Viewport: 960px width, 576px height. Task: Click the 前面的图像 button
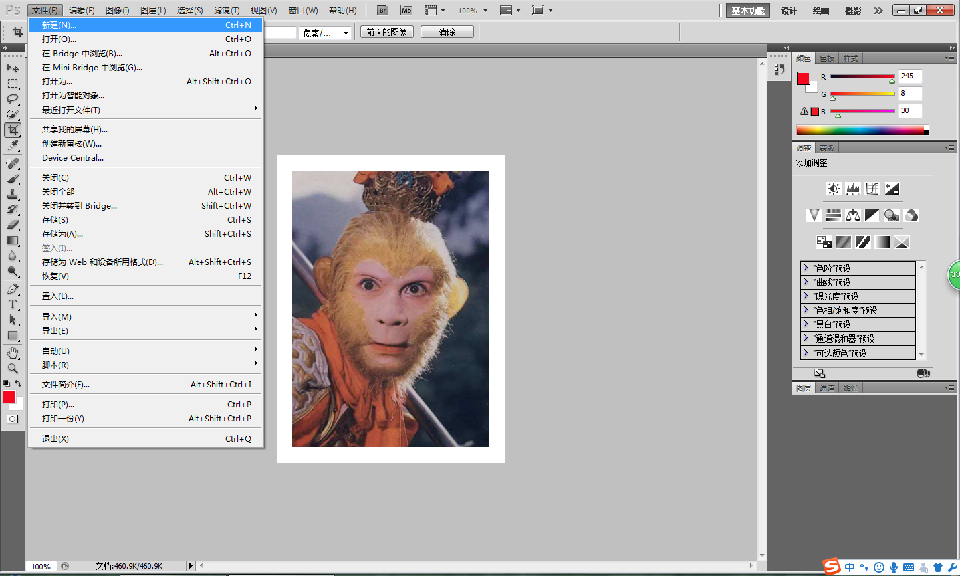tap(387, 32)
